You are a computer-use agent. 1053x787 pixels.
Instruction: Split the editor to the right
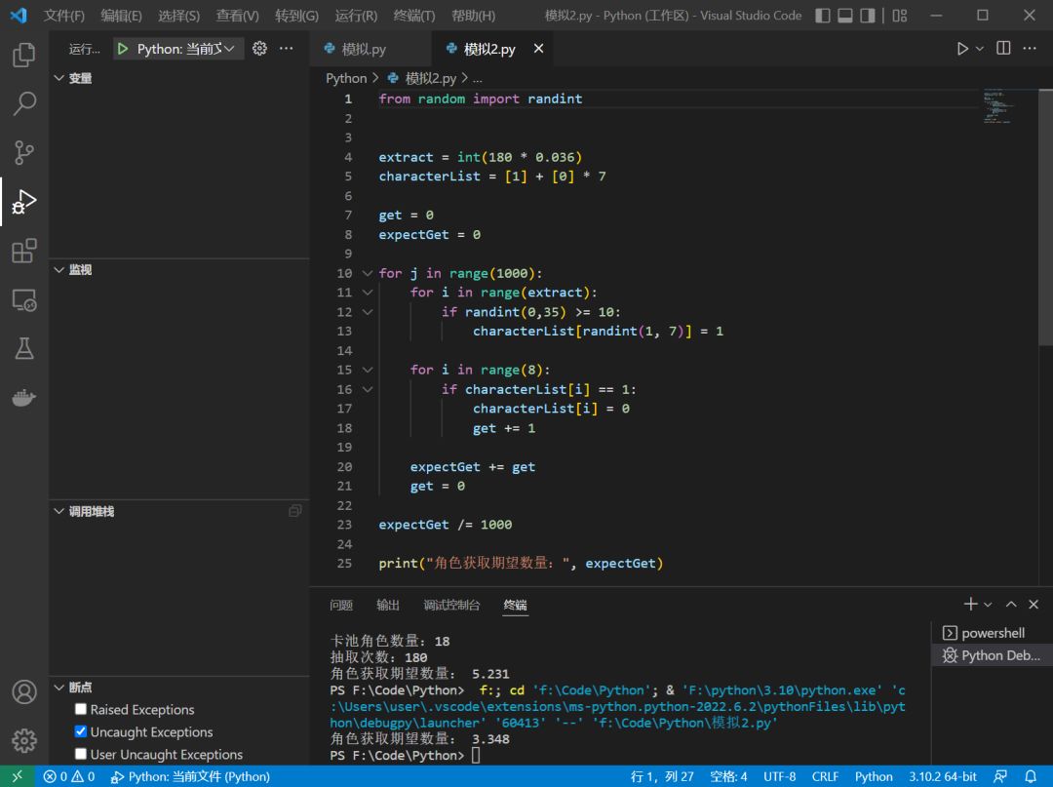[x=1003, y=49]
